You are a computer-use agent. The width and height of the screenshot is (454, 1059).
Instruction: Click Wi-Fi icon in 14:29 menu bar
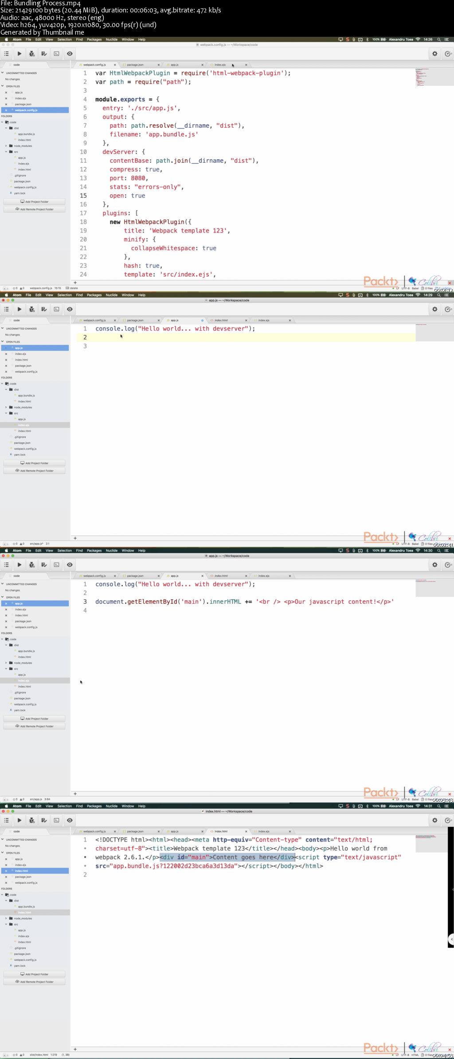coord(418,295)
